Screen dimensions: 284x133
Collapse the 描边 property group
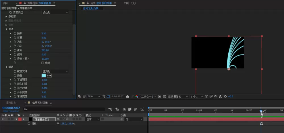pos(7,67)
